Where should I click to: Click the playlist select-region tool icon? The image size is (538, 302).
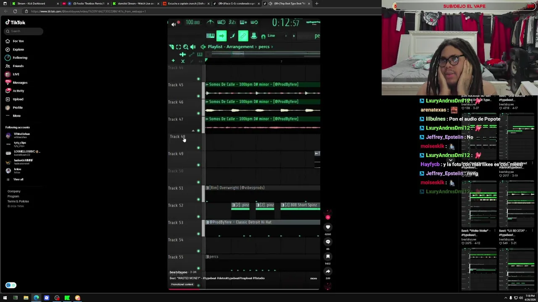pyautogui.click(x=178, y=47)
